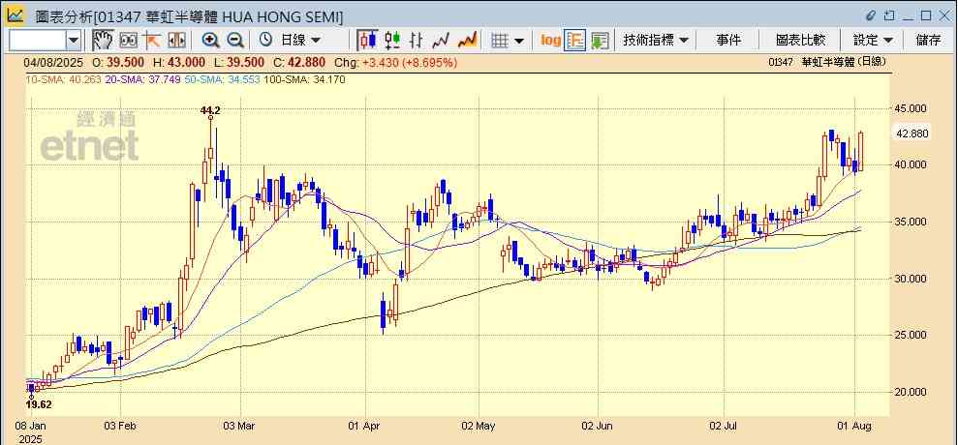The image size is (958, 445).
Task: Zoom in on the chart
Action: pyautogui.click(x=211, y=41)
